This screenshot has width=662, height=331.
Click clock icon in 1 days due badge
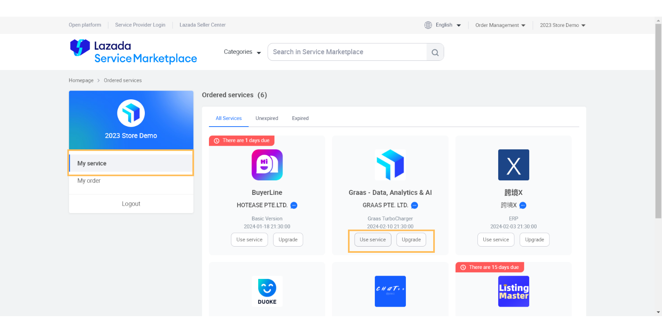pos(216,141)
